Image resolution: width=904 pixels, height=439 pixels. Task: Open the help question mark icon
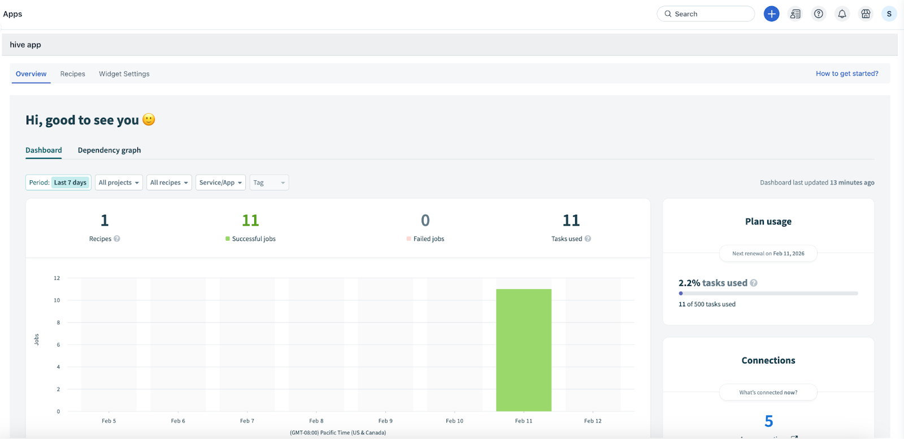tap(818, 14)
